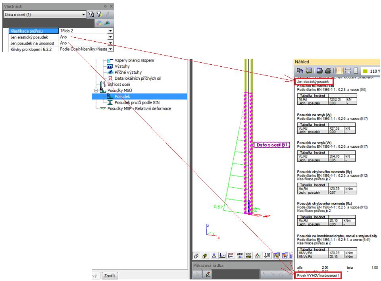This screenshot has height=281, width=381.
Task: Open Posudek prutů podle SIN item
Action: point(137,102)
